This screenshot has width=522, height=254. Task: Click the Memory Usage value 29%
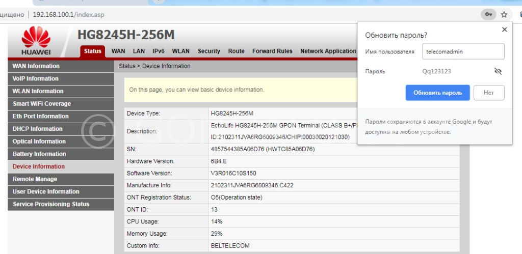click(x=217, y=234)
